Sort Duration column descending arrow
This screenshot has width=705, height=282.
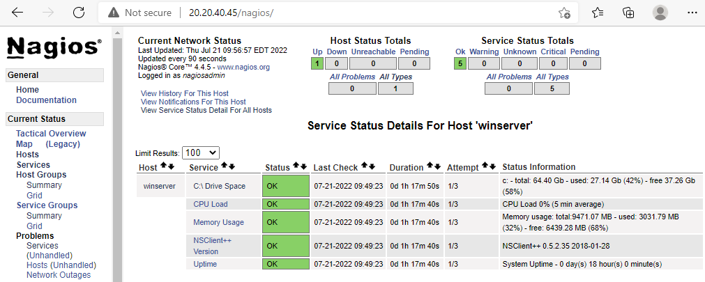(437, 166)
